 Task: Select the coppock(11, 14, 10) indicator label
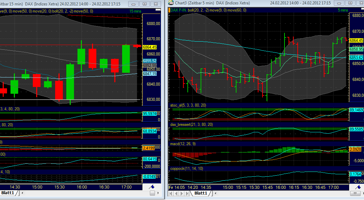[x=186, y=168]
